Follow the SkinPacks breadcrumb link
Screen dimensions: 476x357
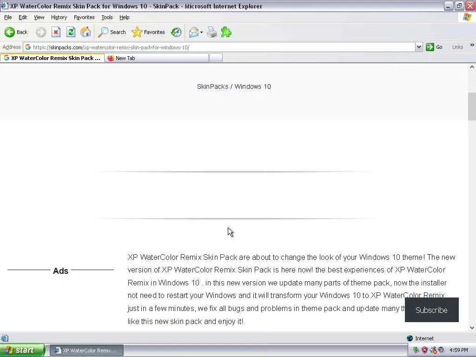212,86
